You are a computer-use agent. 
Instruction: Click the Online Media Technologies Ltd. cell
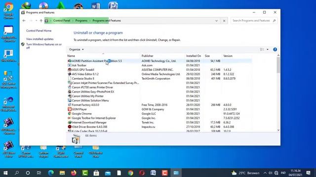pos(161,74)
